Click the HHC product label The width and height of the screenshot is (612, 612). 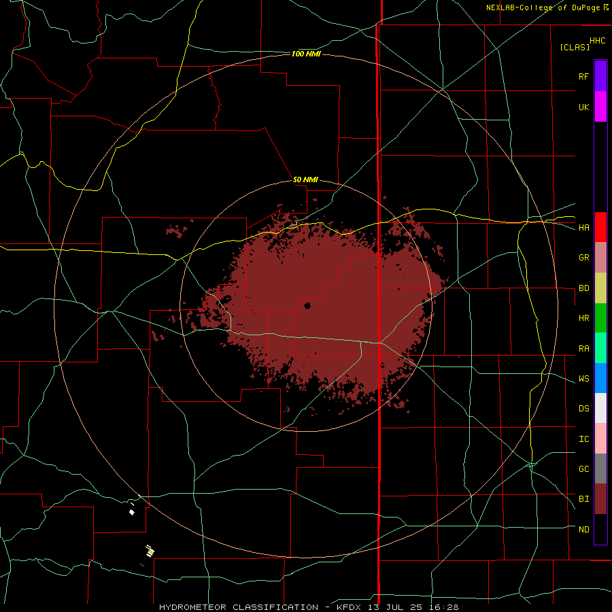pos(598,41)
